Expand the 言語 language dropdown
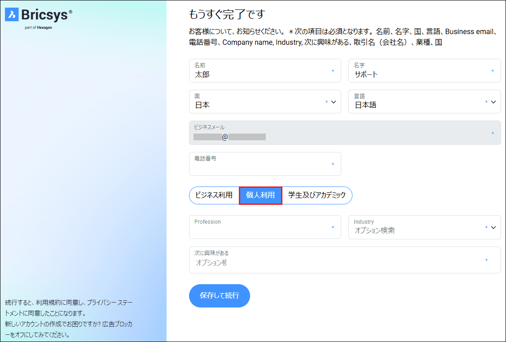The image size is (506, 342). 424,102
